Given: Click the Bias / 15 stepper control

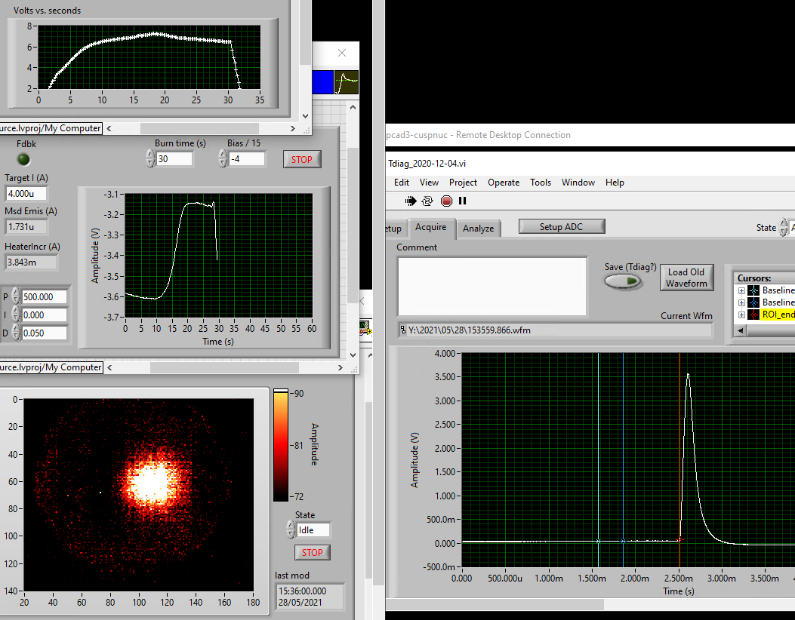Looking at the screenshot, I should pos(223,158).
